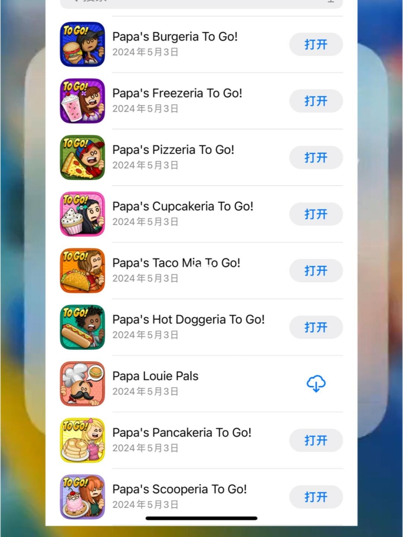The height and width of the screenshot is (537, 403).
Task: Open Papa's Taco Mia To Go! with 打开
Action: [x=316, y=271]
